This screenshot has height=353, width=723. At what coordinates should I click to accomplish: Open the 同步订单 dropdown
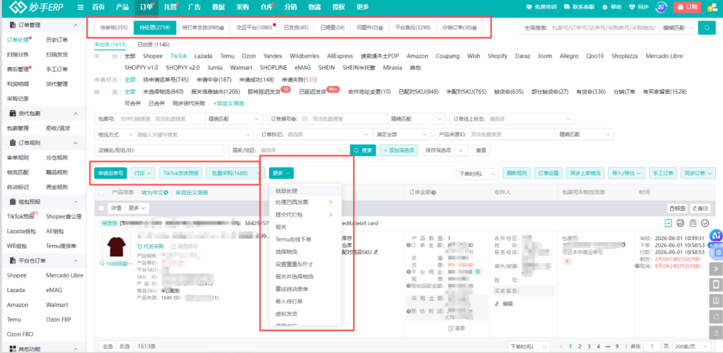tap(698, 173)
